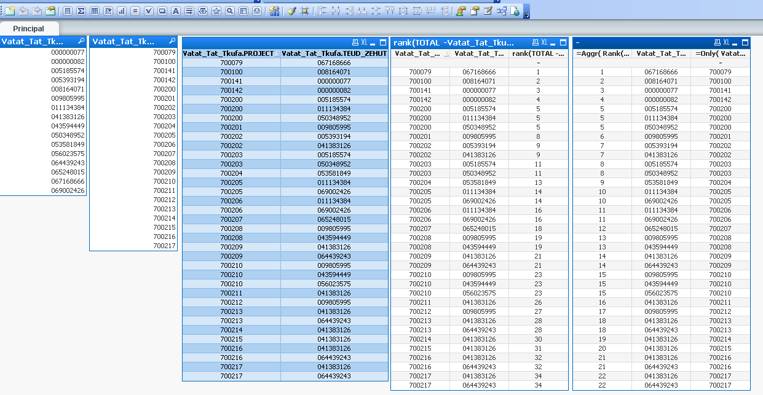
Task: Select 041383126 in the first list box
Action: pyautogui.click(x=68, y=117)
